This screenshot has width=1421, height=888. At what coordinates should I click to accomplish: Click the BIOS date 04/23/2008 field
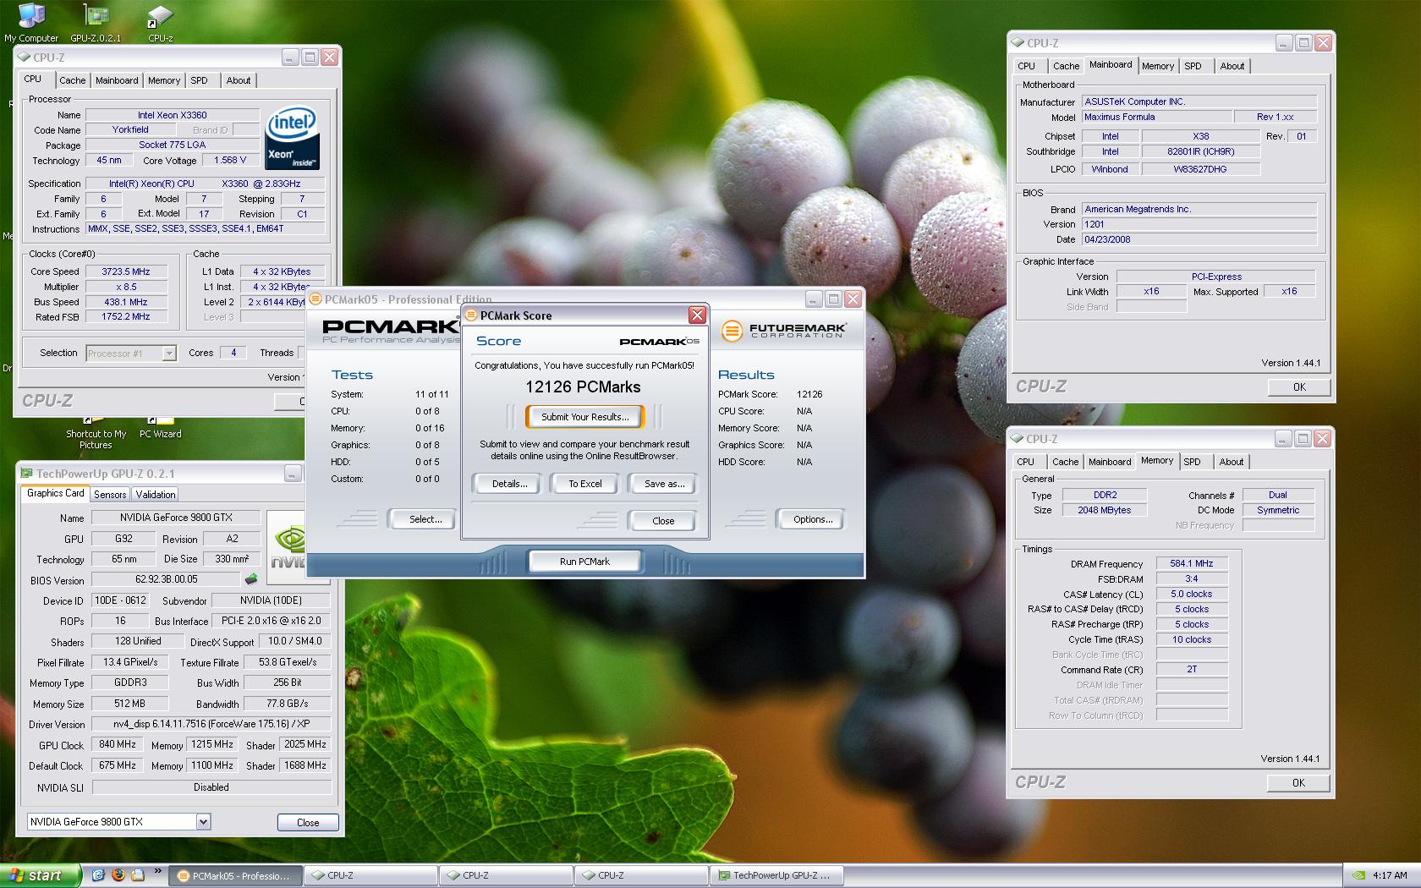(x=1199, y=239)
